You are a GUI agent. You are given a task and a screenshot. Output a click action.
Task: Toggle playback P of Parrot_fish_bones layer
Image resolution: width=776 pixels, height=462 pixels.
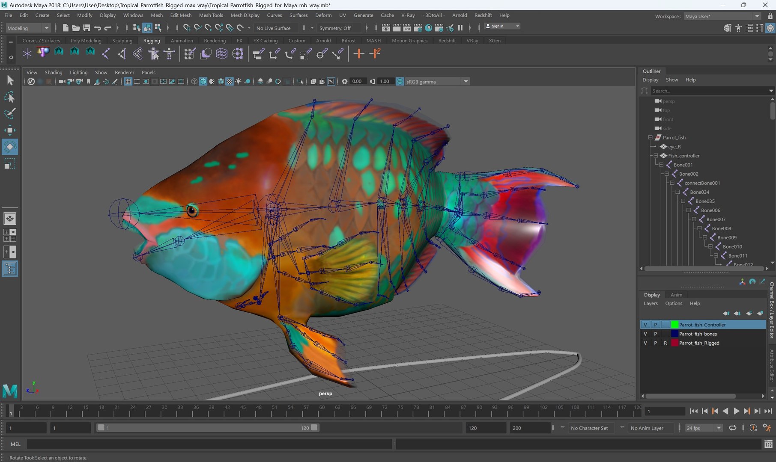pyautogui.click(x=655, y=334)
